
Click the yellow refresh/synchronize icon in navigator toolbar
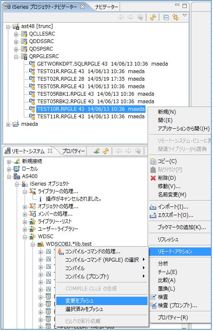[153, 17]
